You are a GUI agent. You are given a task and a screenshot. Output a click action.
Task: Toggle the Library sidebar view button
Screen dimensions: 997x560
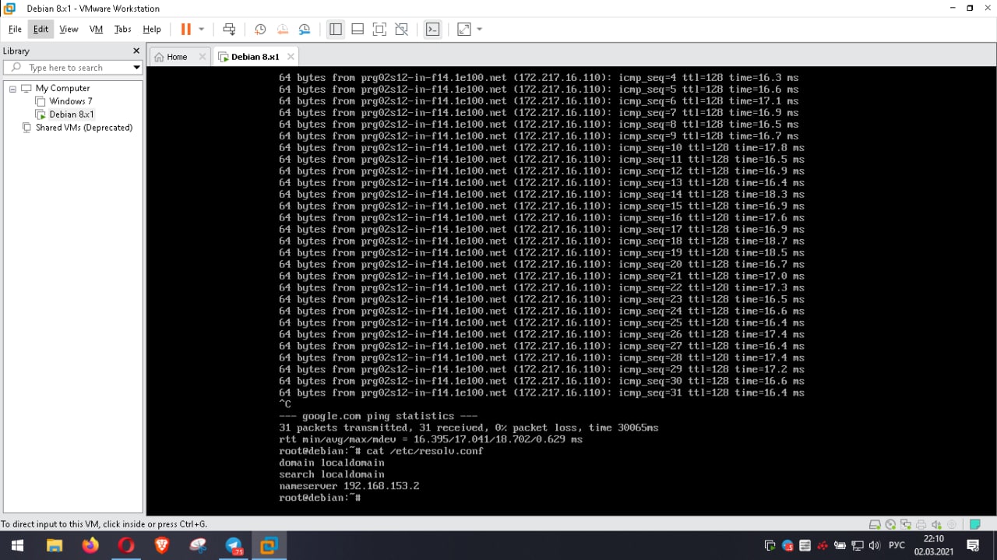click(x=336, y=29)
